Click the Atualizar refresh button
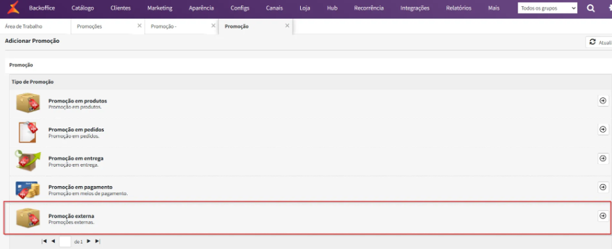Viewport: 612px width, 249px height. point(599,42)
